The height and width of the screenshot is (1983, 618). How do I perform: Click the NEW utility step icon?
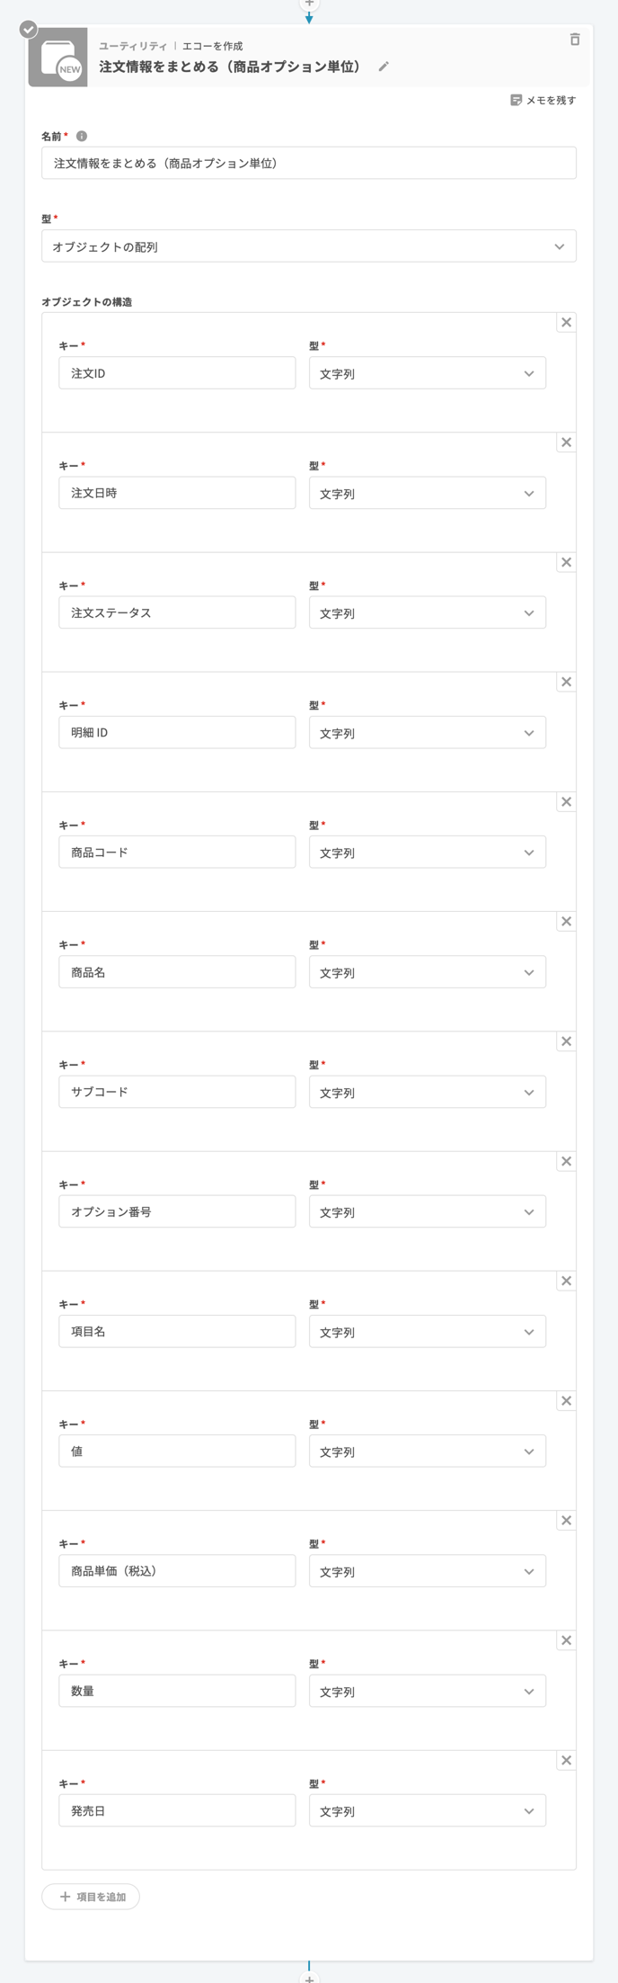point(57,58)
